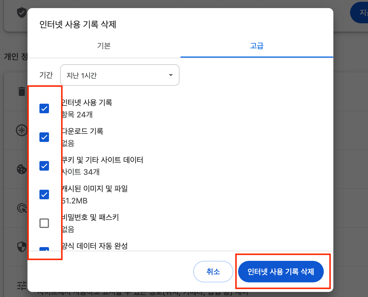Click the cookie icon for site data settings
This screenshot has width=368, height=297.
click(x=21, y=169)
